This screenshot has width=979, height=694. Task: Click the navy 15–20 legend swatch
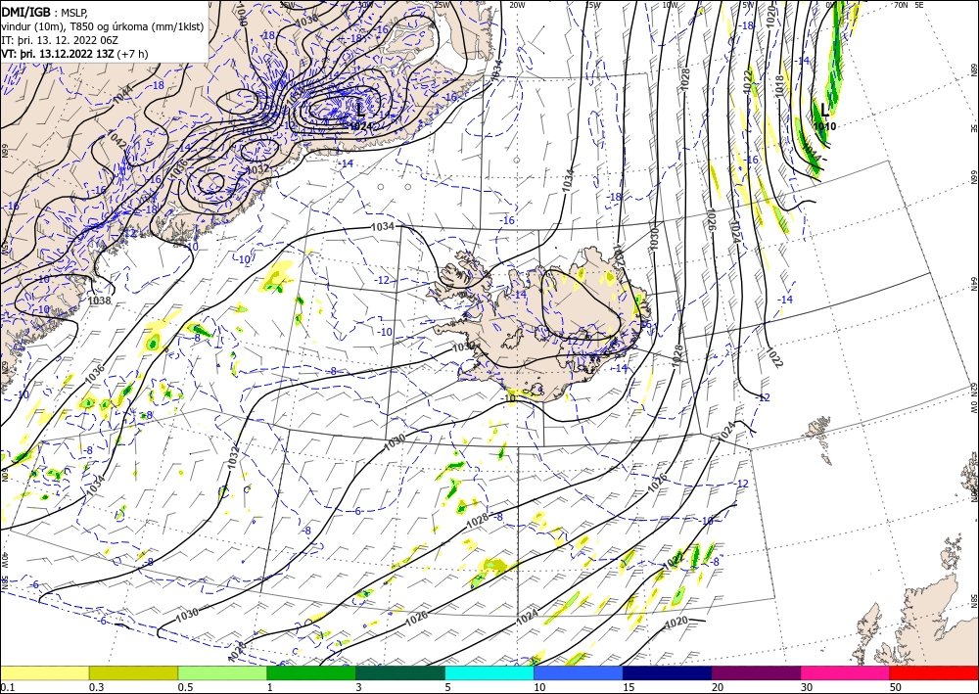[x=668, y=672]
